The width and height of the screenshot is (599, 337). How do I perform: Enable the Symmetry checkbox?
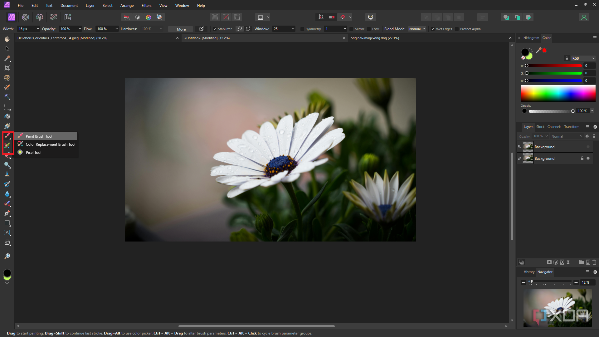[x=302, y=29]
